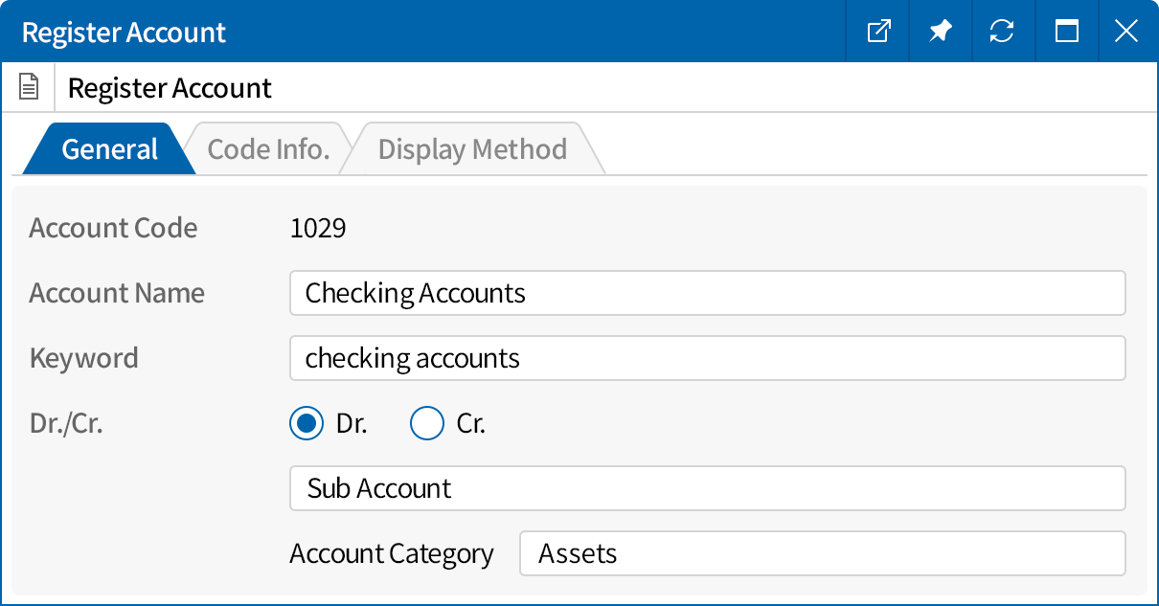Image resolution: width=1159 pixels, height=606 pixels.
Task: Click the Sub Account field
Action: pyautogui.click(x=707, y=488)
